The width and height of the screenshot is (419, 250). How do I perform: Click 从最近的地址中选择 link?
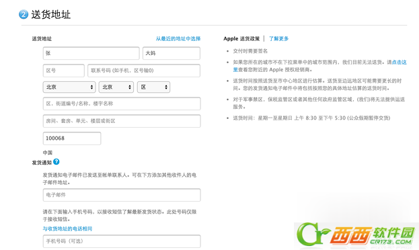click(x=178, y=39)
